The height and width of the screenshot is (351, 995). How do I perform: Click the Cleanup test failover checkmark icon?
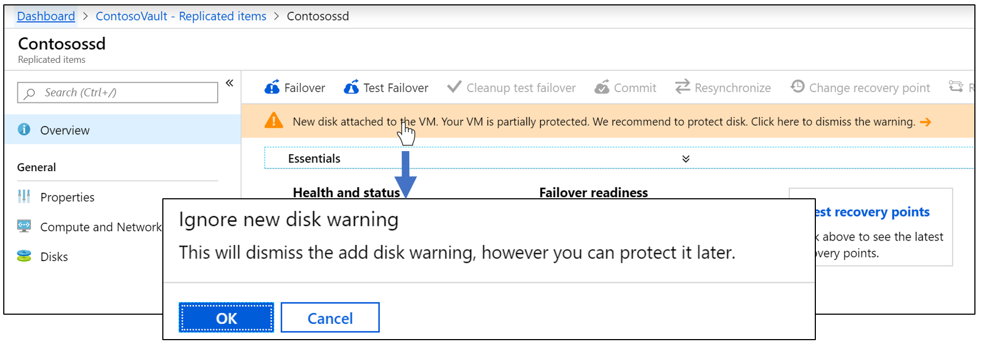[x=454, y=87]
